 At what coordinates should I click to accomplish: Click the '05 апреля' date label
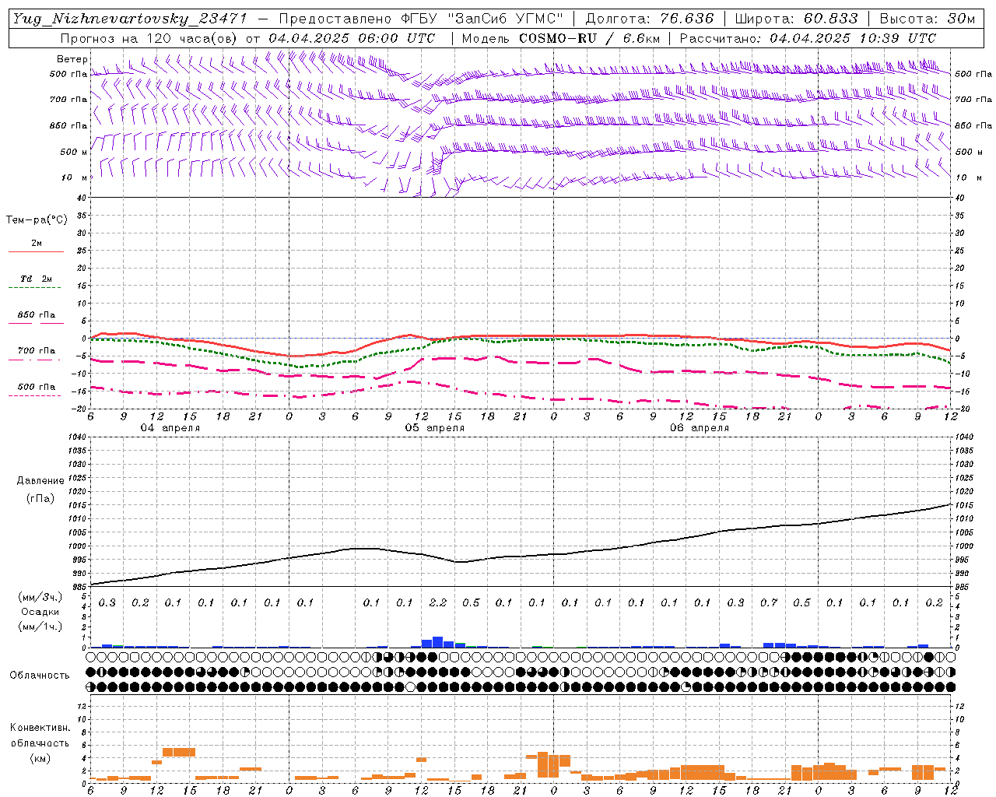[435, 428]
